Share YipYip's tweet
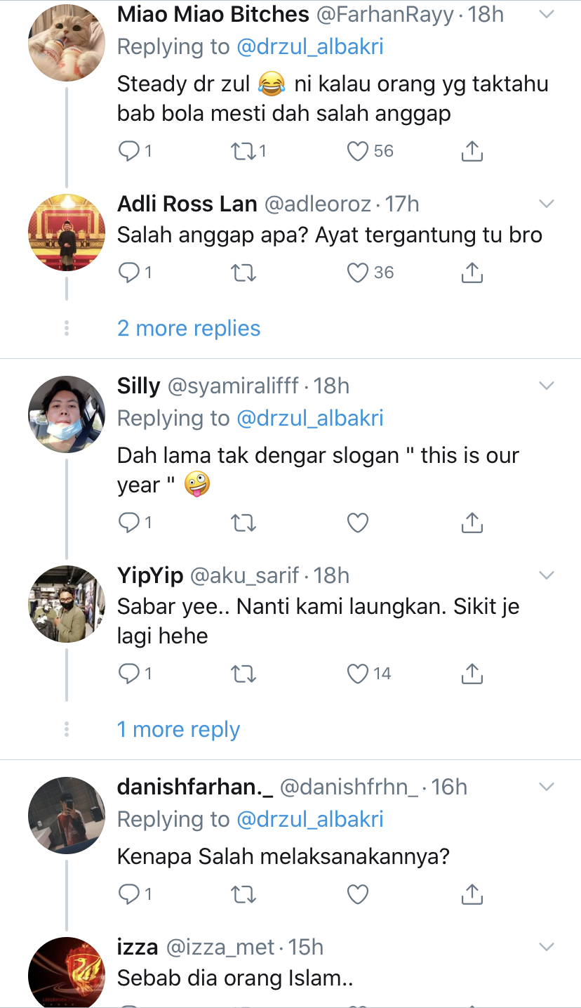The image size is (581, 1008). [472, 674]
